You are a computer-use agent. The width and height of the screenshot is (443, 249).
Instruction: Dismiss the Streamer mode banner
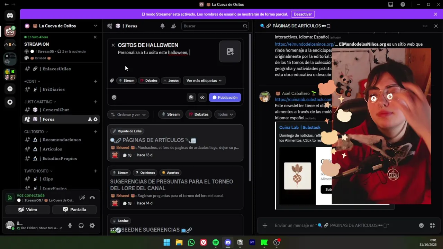click(435, 14)
